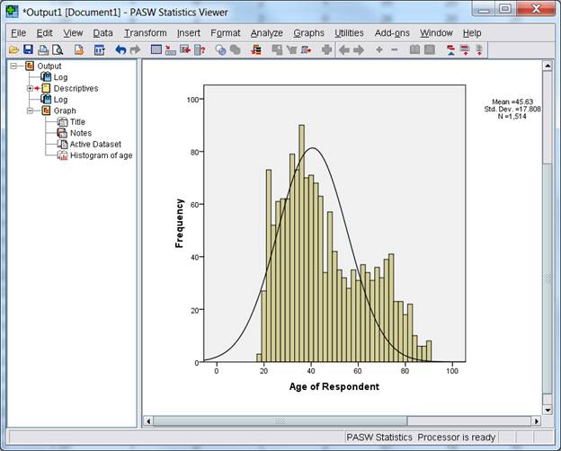The image size is (561, 451).
Task: Open the Utilities menu
Action: tap(349, 33)
